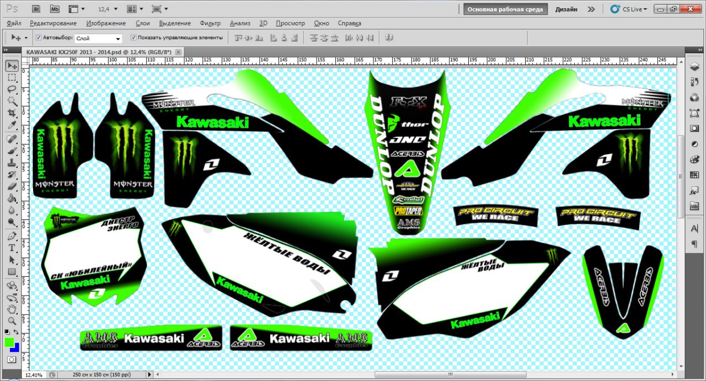Open the Character panel icon
Image resolution: width=706 pixels, height=381 pixels.
[694, 228]
